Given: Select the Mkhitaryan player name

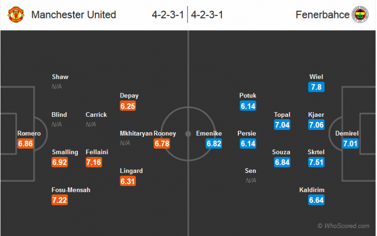Looking at the screenshot, I should point(136,133).
